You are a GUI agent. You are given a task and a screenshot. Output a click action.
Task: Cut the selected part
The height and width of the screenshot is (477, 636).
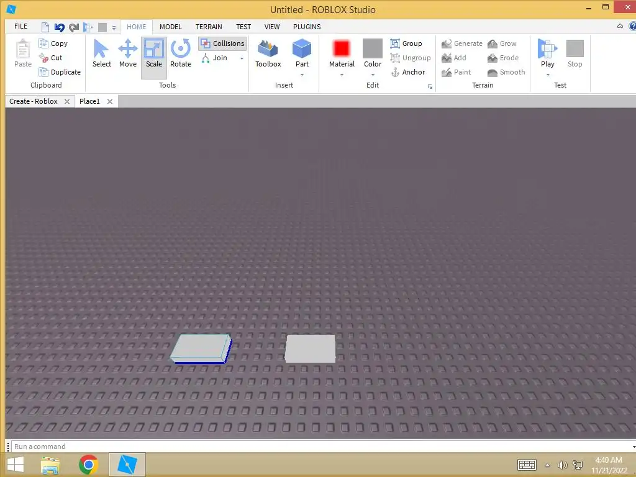pyautogui.click(x=50, y=58)
